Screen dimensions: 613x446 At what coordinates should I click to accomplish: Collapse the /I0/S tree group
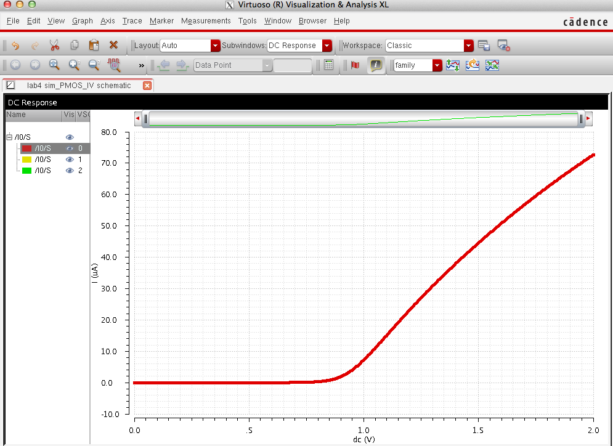[x=10, y=137]
